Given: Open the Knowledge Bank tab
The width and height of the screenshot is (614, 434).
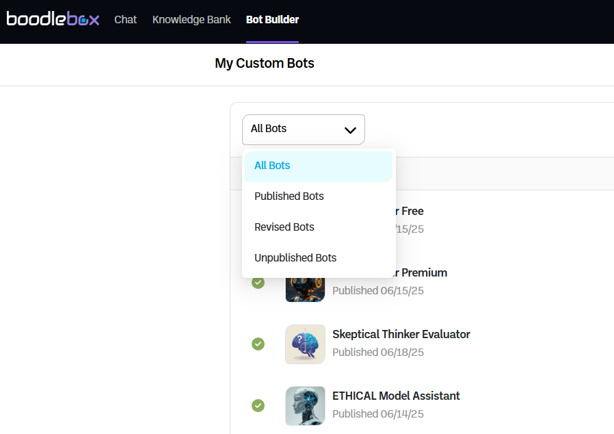Looking at the screenshot, I should click(x=191, y=20).
